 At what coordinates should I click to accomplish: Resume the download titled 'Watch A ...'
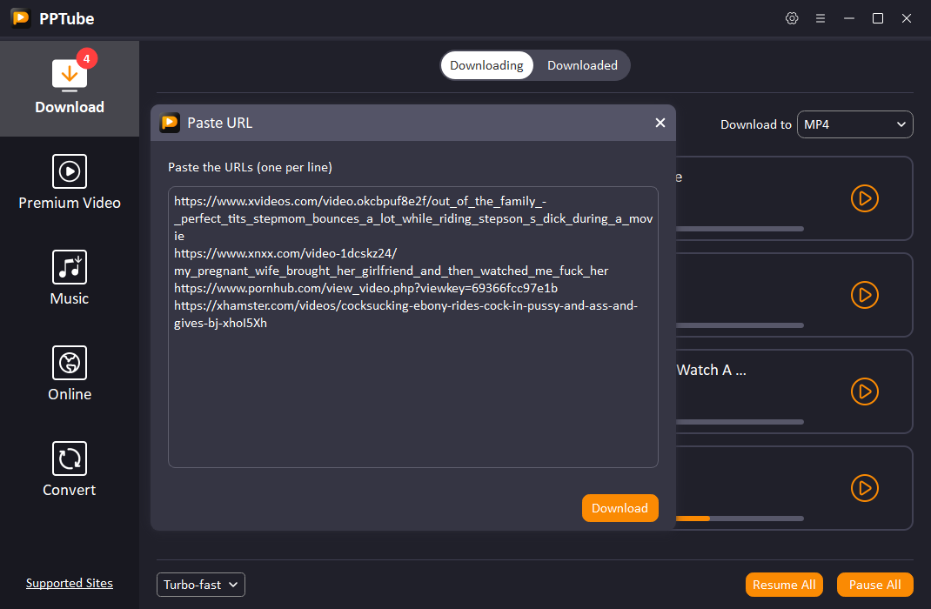pyautogui.click(x=864, y=391)
